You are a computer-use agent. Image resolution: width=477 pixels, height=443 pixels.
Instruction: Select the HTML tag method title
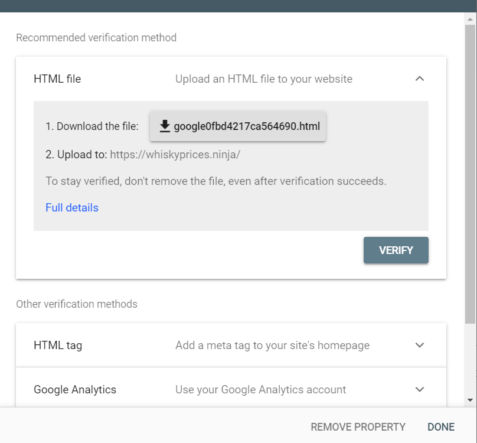pyautogui.click(x=58, y=345)
